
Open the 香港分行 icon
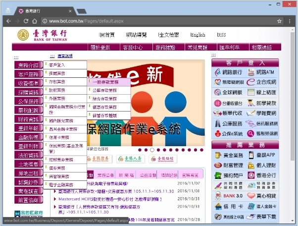tap(251, 175)
